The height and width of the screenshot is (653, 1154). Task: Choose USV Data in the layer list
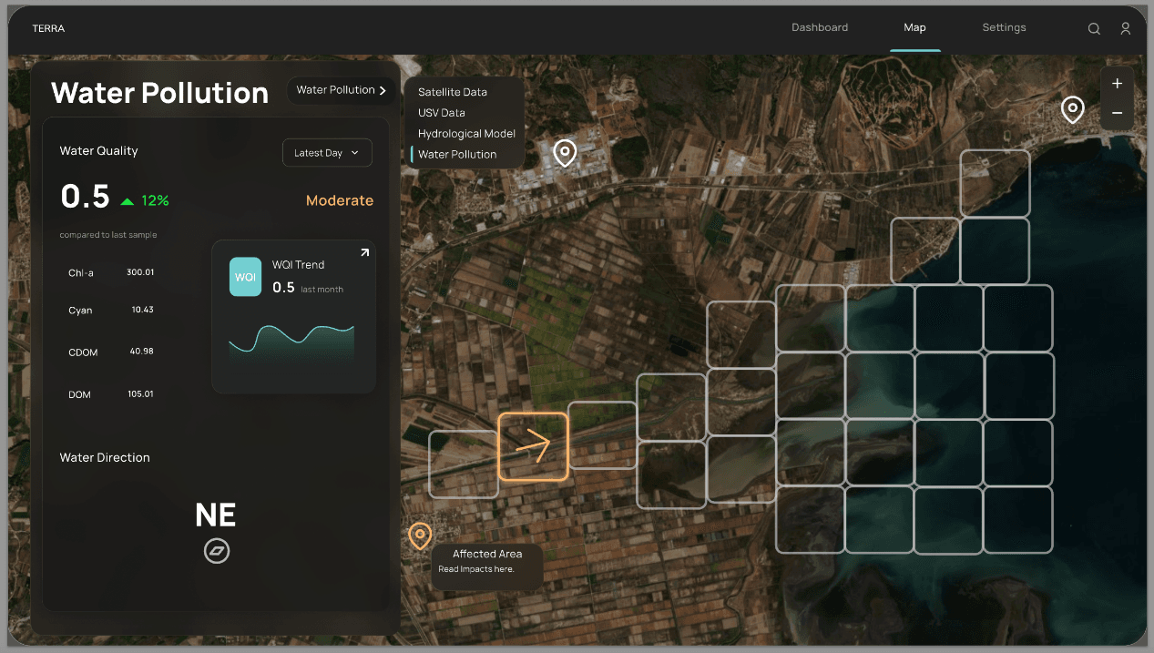coord(442,113)
